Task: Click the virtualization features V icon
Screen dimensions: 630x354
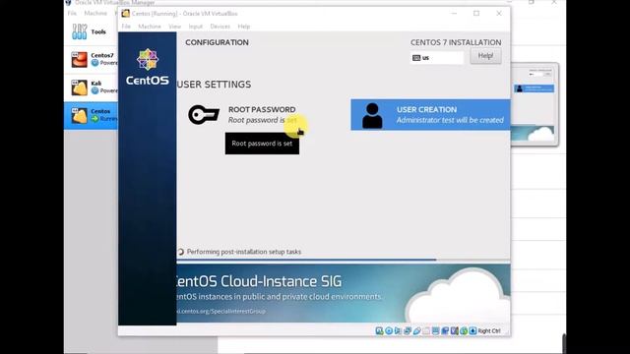Action: pos(455,330)
